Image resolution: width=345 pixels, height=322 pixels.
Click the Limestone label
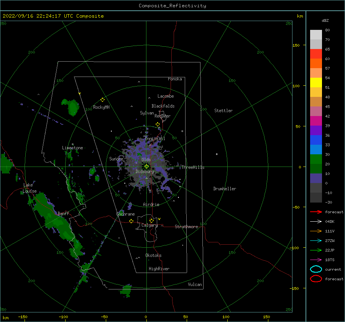[x=72, y=148]
